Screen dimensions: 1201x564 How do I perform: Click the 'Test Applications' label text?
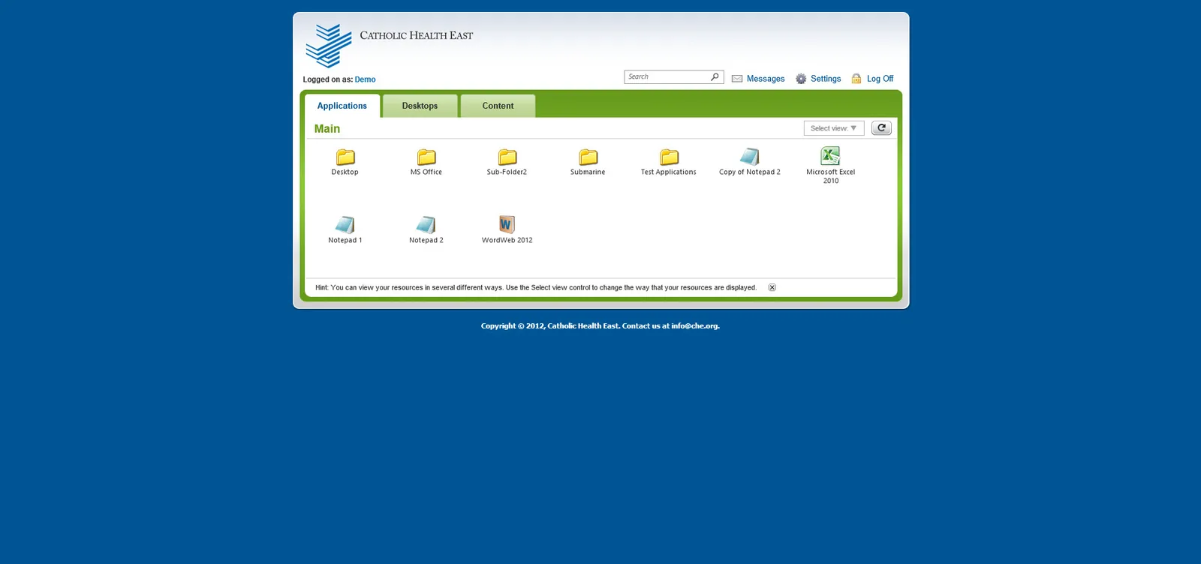click(668, 172)
